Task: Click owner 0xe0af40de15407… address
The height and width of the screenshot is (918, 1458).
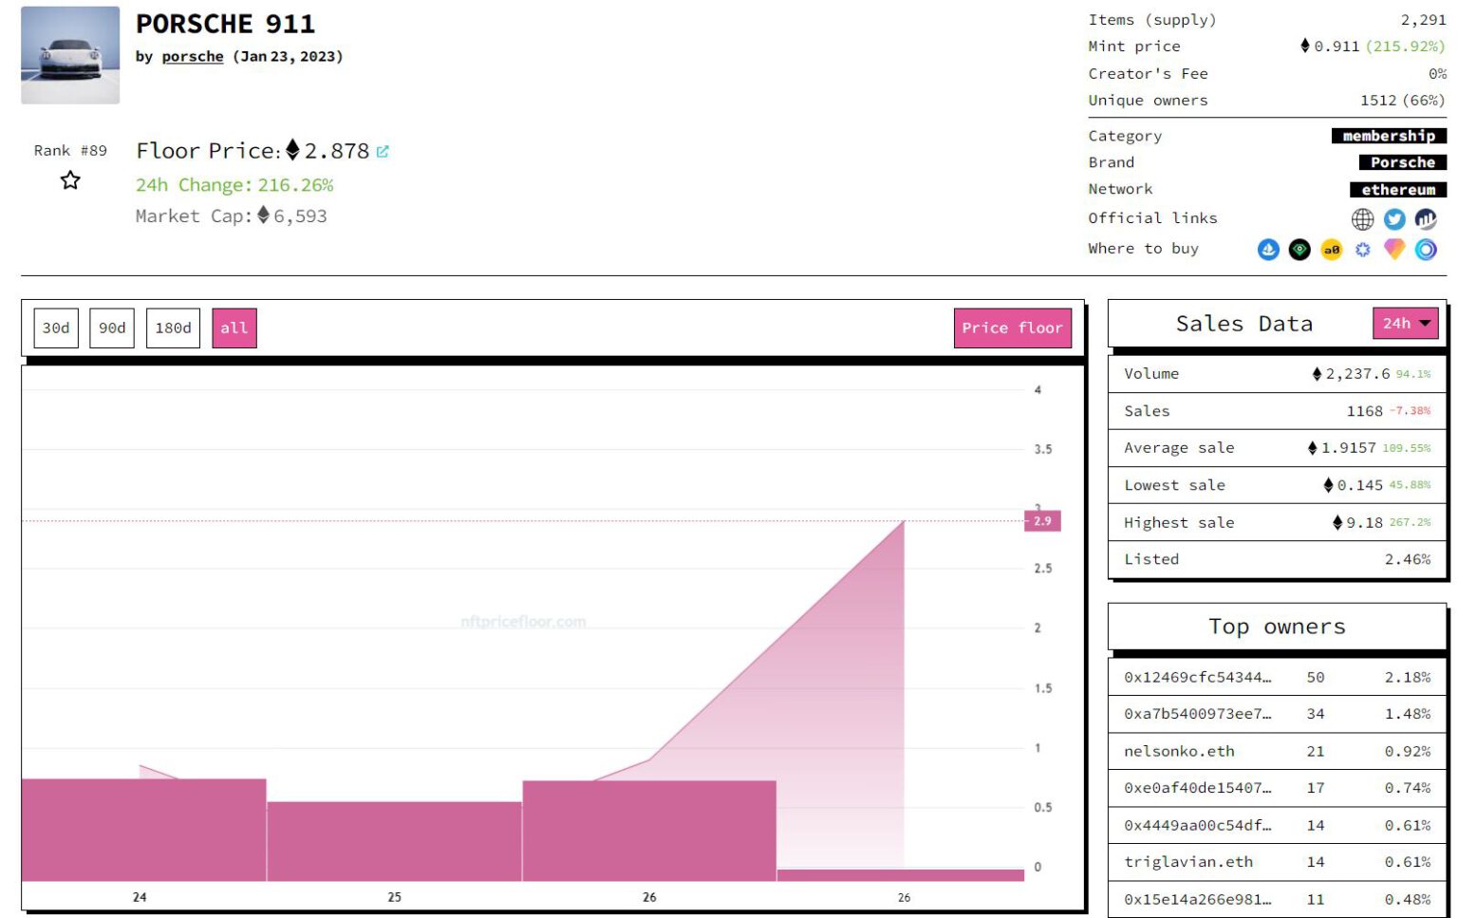Action: pyautogui.click(x=1197, y=788)
